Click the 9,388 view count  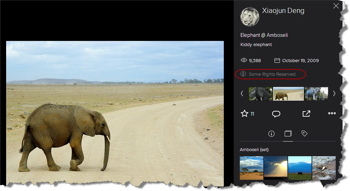[255, 60]
